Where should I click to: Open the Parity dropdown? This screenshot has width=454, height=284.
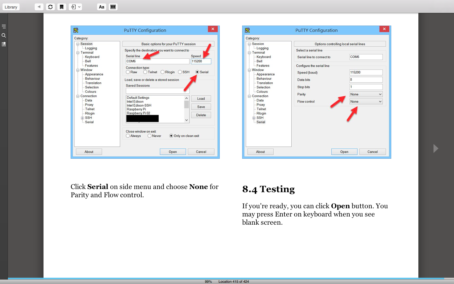(x=366, y=94)
